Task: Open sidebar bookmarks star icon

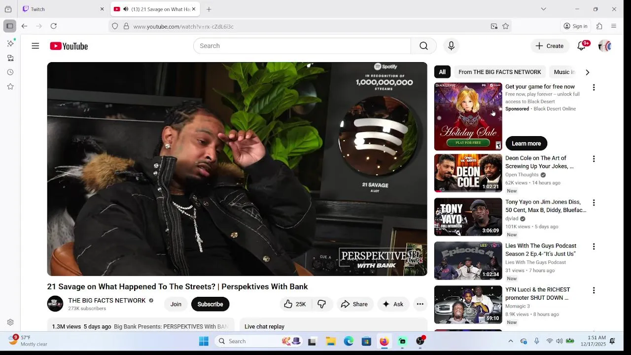Action: pyautogui.click(x=10, y=86)
